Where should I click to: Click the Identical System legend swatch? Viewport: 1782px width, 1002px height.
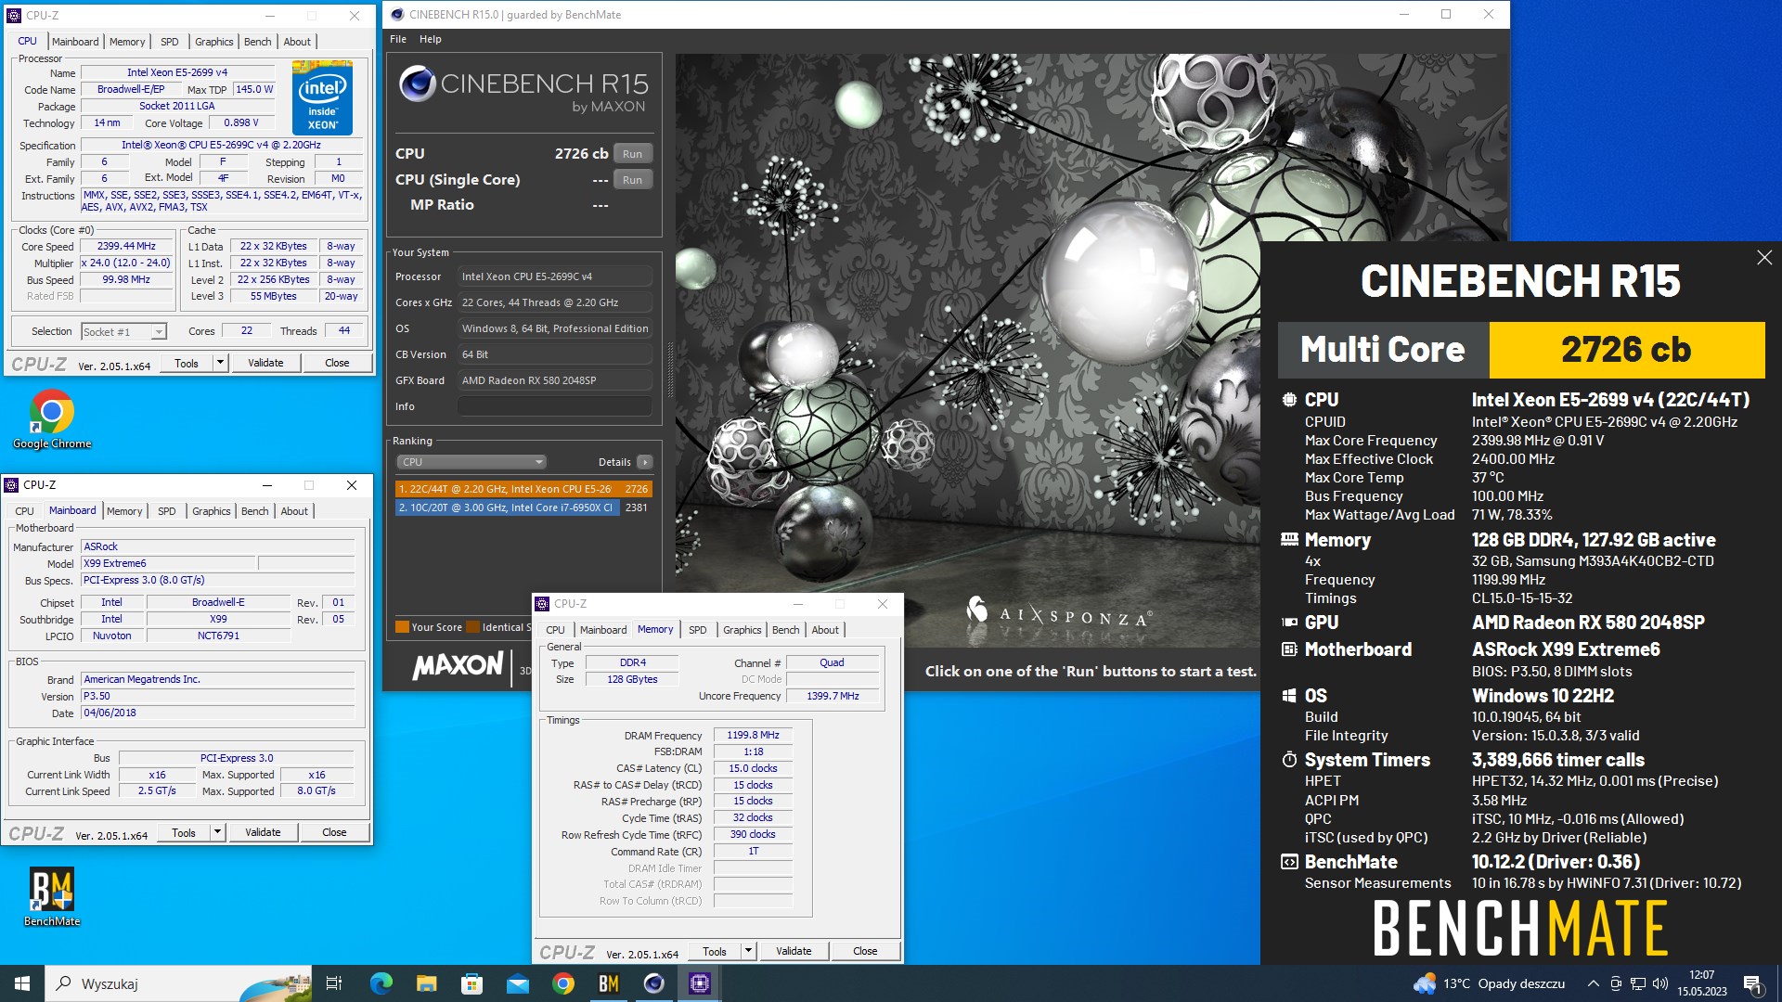click(473, 627)
